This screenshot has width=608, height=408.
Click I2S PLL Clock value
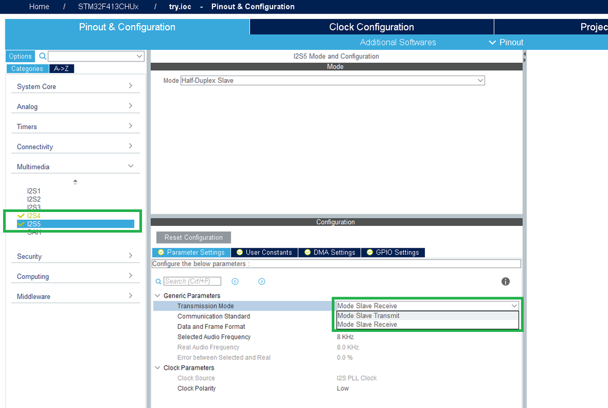357,378
